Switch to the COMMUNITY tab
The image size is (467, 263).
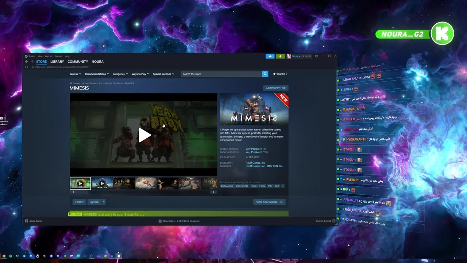(78, 62)
